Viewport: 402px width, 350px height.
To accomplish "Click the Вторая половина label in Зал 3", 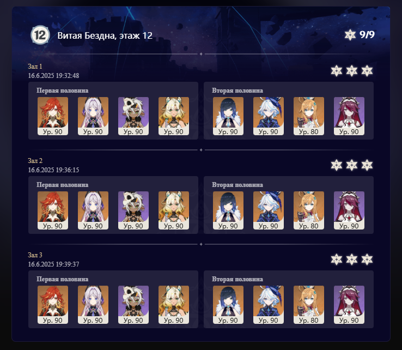I will 237,279.
